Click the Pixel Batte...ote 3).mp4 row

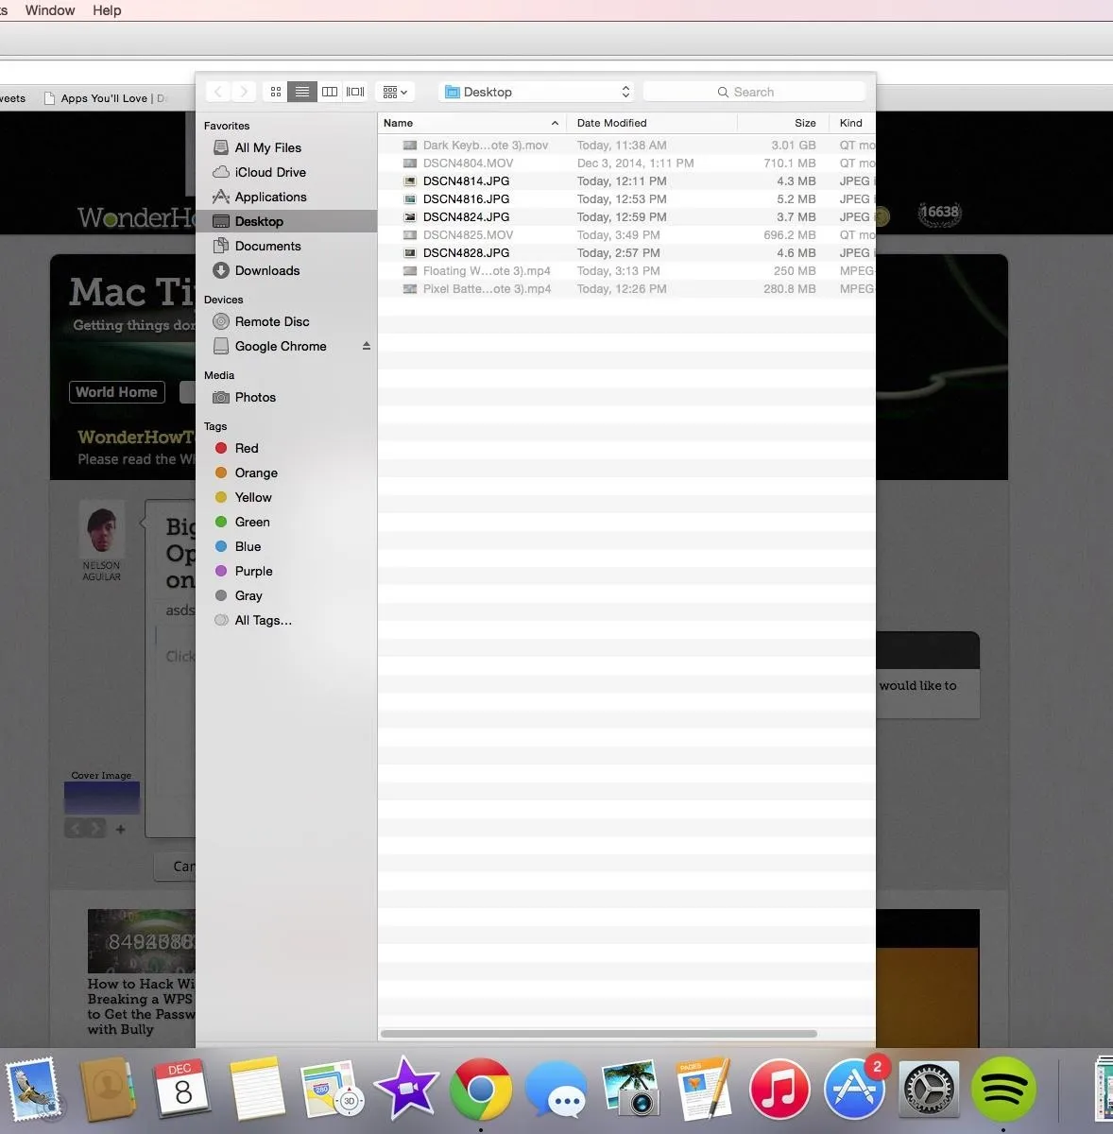tap(626, 289)
